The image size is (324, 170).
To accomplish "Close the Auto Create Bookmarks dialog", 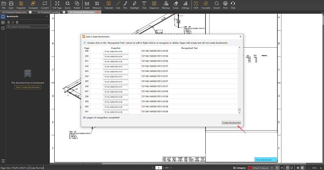I will coord(240,36).
